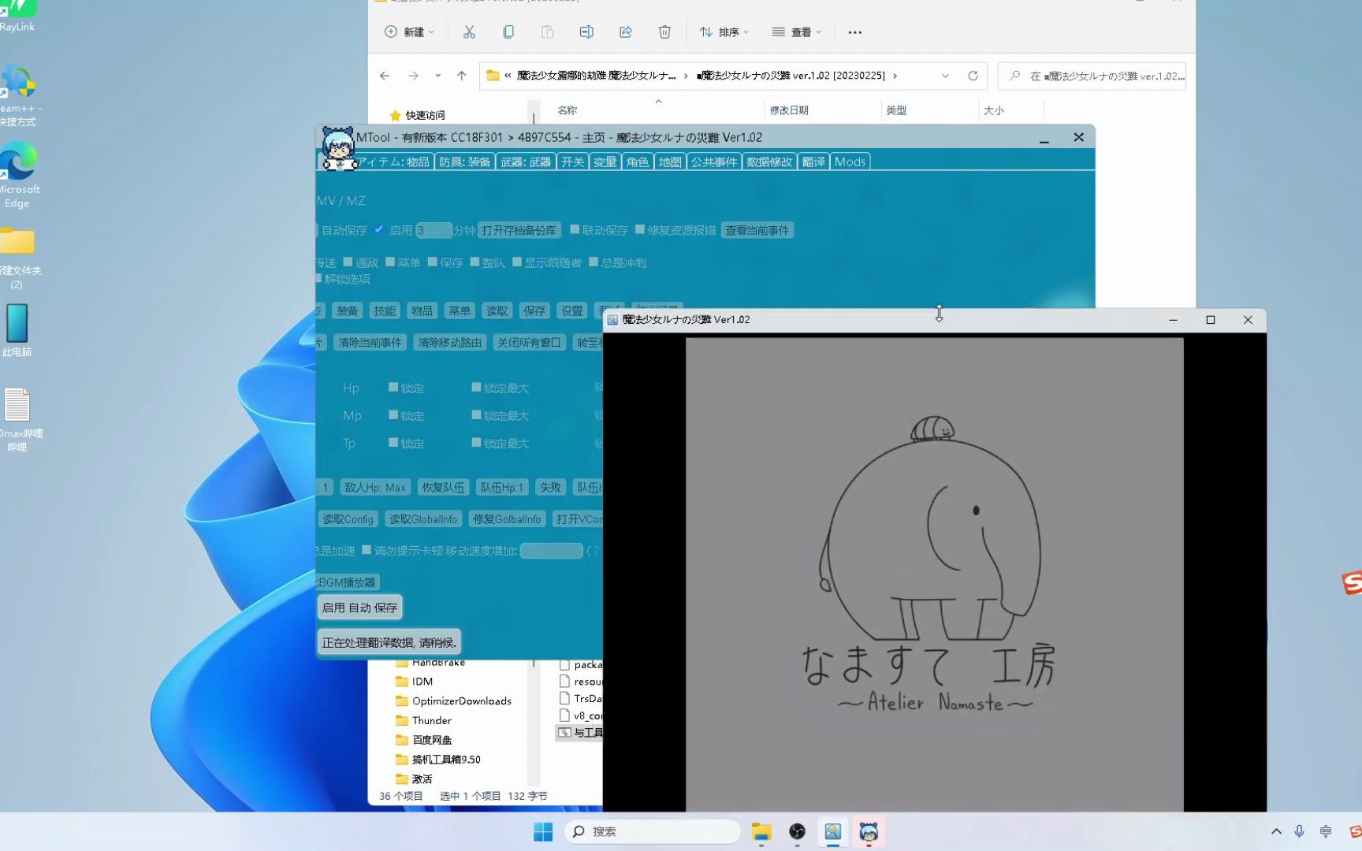Image resolution: width=1362 pixels, height=851 pixels.
Task: Show hidden system tray icons
Action: tap(1276, 831)
